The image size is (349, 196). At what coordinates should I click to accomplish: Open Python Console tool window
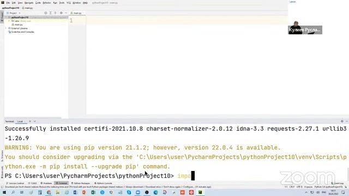point(103,183)
